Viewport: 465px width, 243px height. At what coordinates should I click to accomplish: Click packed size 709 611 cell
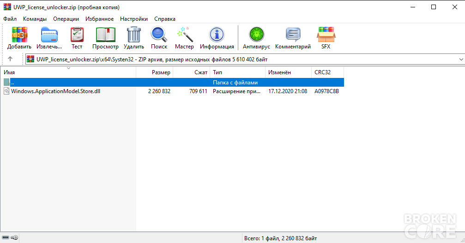coord(198,91)
